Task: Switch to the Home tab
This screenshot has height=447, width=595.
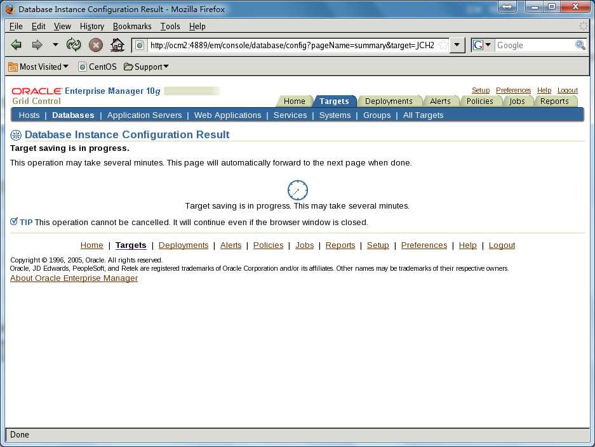Action: (x=295, y=101)
